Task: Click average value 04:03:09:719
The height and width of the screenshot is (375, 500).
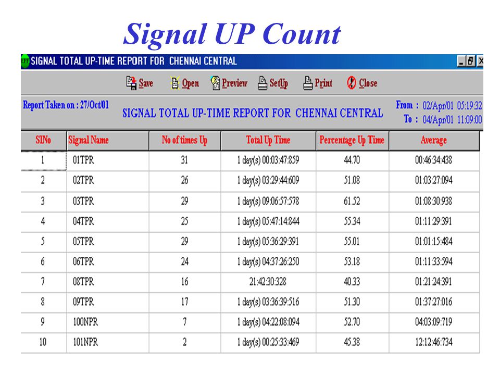Action: (434, 322)
